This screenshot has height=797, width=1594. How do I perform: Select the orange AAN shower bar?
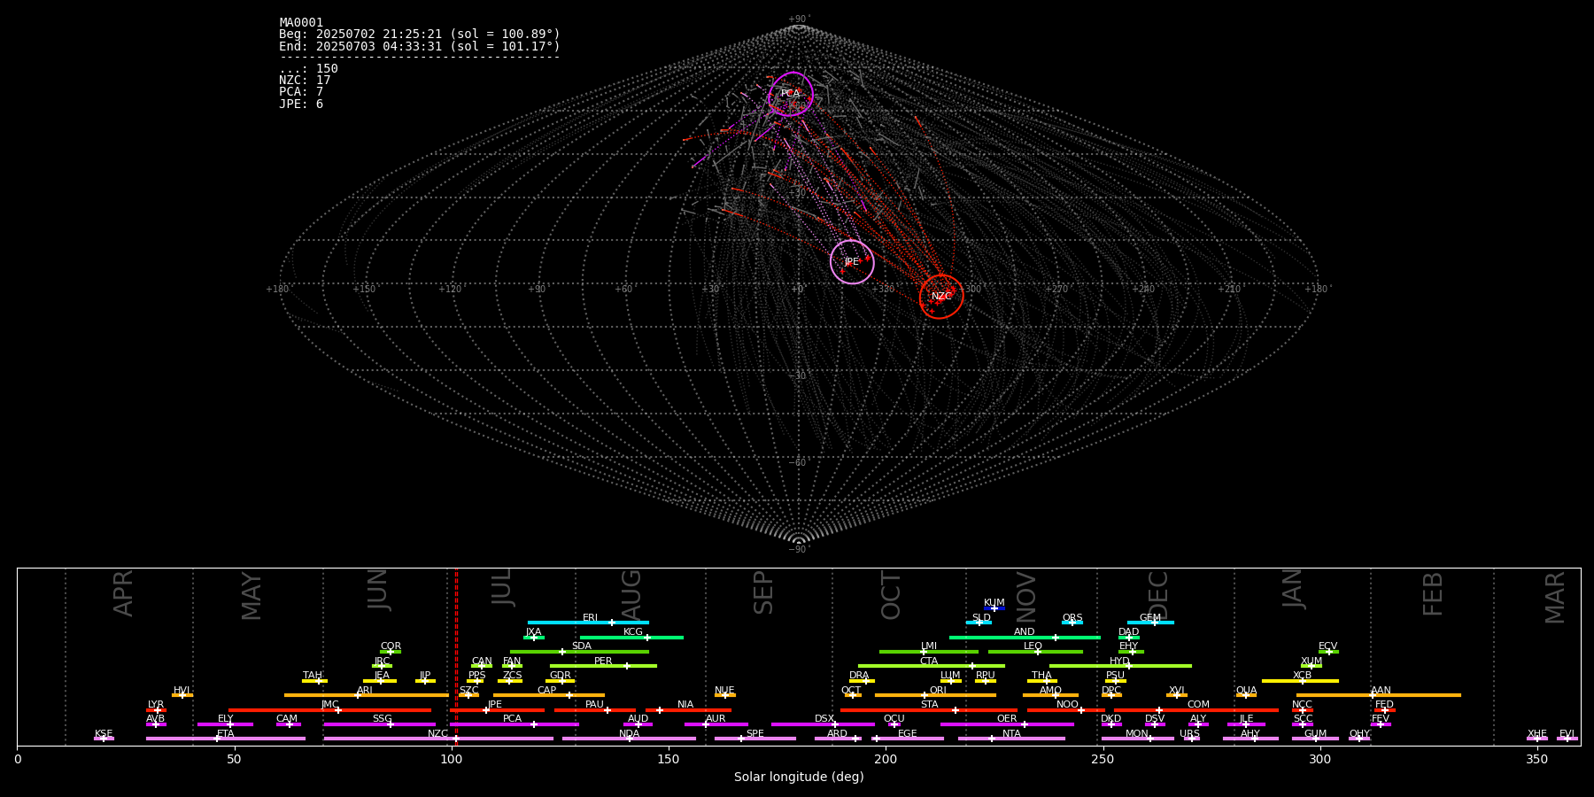coord(1379,695)
